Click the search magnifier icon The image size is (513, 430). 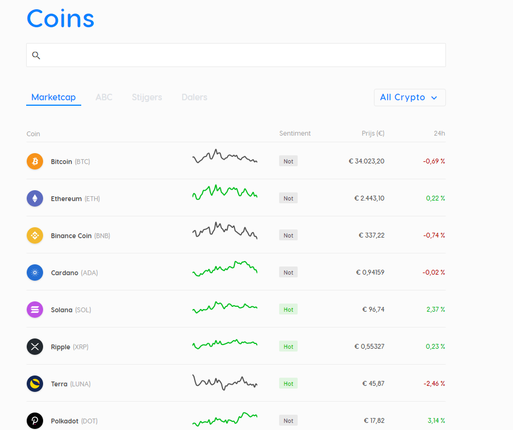(x=36, y=55)
